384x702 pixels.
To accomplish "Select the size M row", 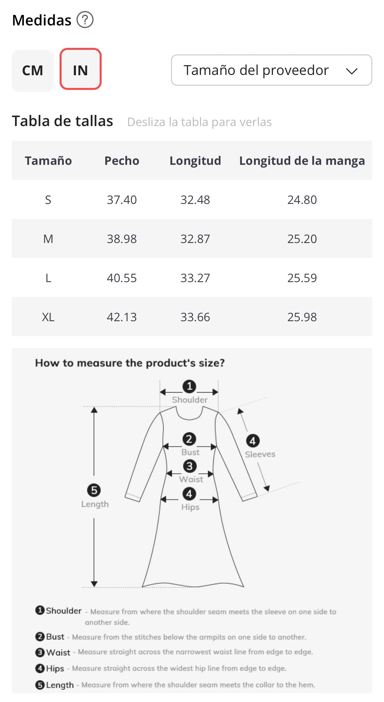I will 192,238.
